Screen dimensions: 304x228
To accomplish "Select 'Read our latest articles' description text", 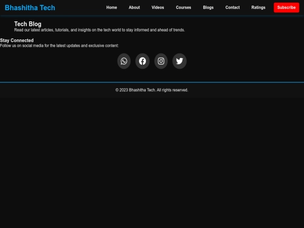I will coord(100,30).
